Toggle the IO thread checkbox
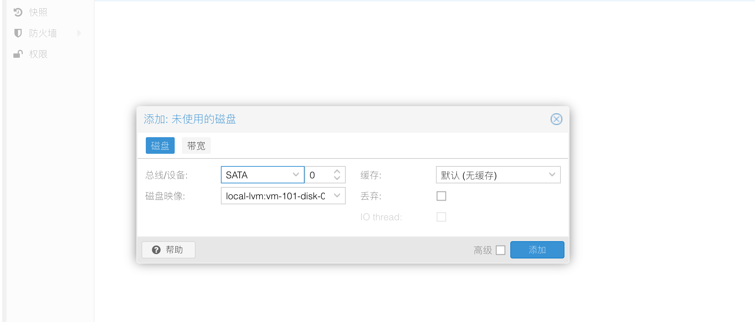This screenshot has height=322, width=755. pyautogui.click(x=441, y=217)
